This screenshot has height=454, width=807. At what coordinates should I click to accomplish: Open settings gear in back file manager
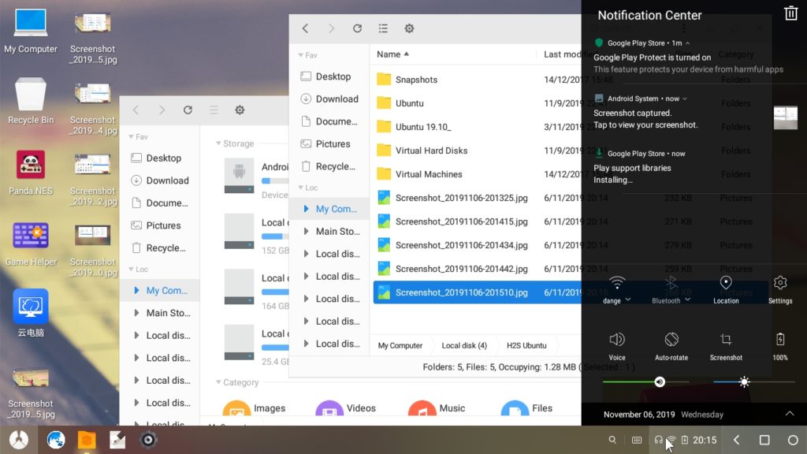[x=240, y=110]
